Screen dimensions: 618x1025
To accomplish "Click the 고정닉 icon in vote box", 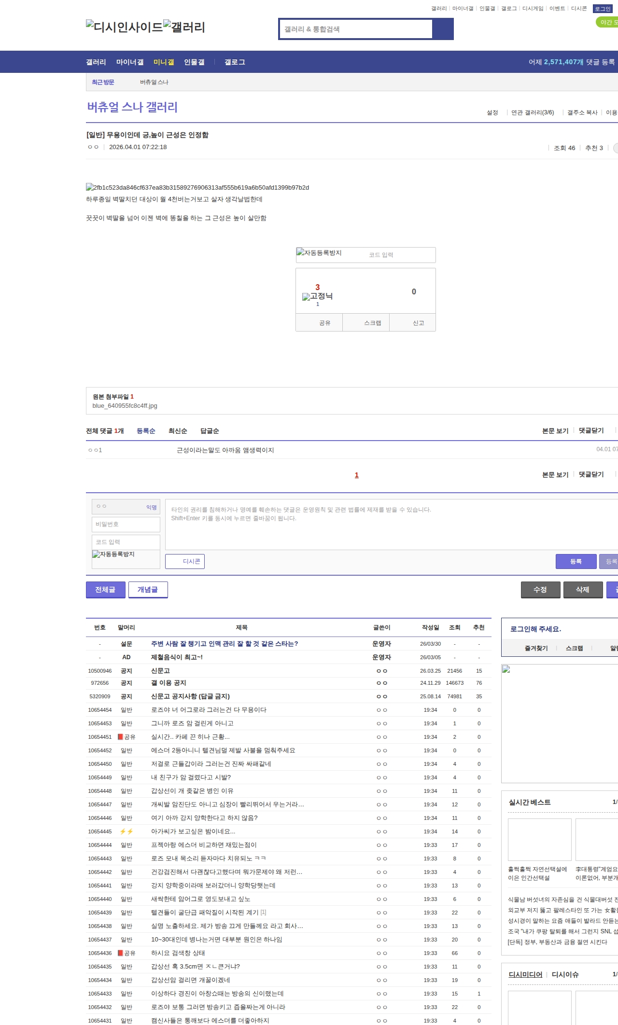I will click(x=306, y=297).
